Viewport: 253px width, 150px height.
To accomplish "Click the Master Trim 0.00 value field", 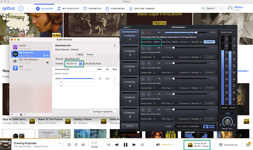I will tap(227, 113).
